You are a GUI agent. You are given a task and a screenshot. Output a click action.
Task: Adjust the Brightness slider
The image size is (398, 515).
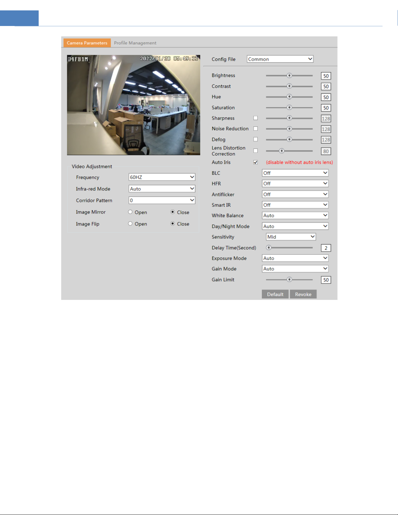pos(289,75)
